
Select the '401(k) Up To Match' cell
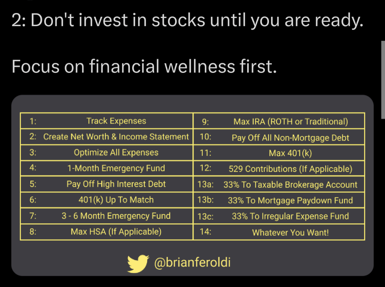116,200
